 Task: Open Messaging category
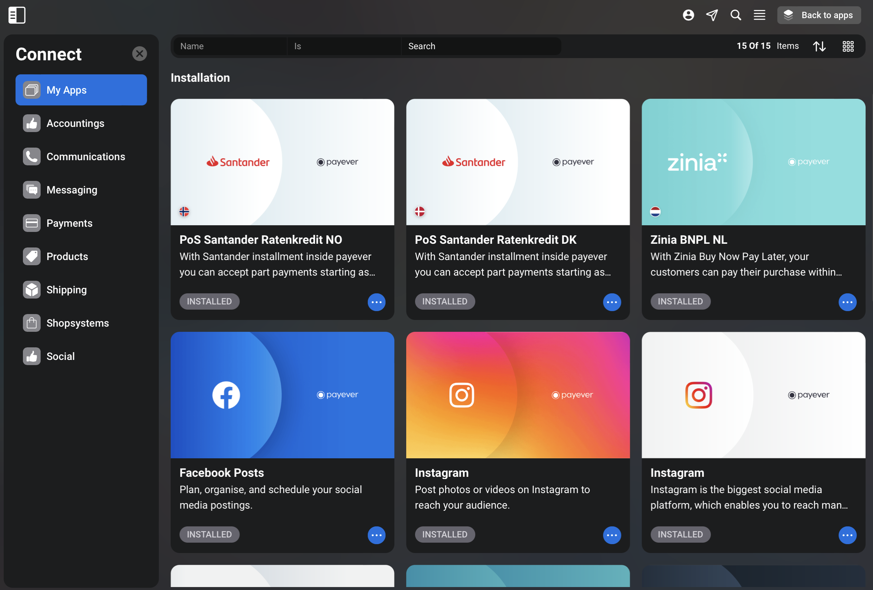tap(81, 190)
